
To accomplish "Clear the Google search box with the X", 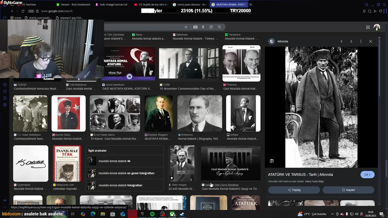I will (186, 27).
